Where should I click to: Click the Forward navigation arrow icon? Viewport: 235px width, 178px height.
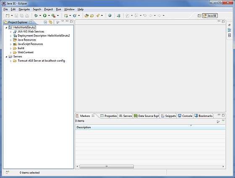click(159, 15)
